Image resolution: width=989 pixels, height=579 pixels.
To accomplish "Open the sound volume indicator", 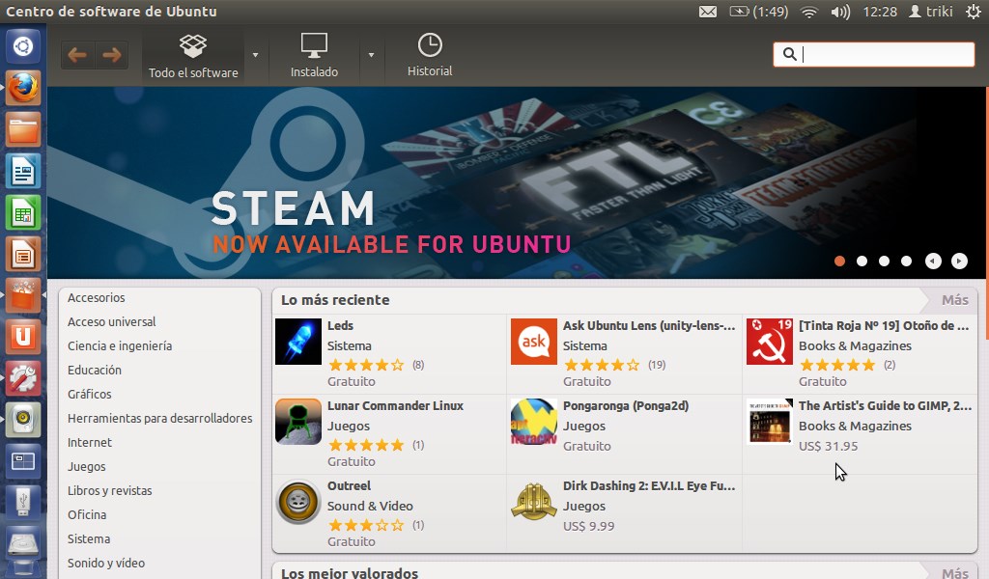I will click(x=840, y=12).
